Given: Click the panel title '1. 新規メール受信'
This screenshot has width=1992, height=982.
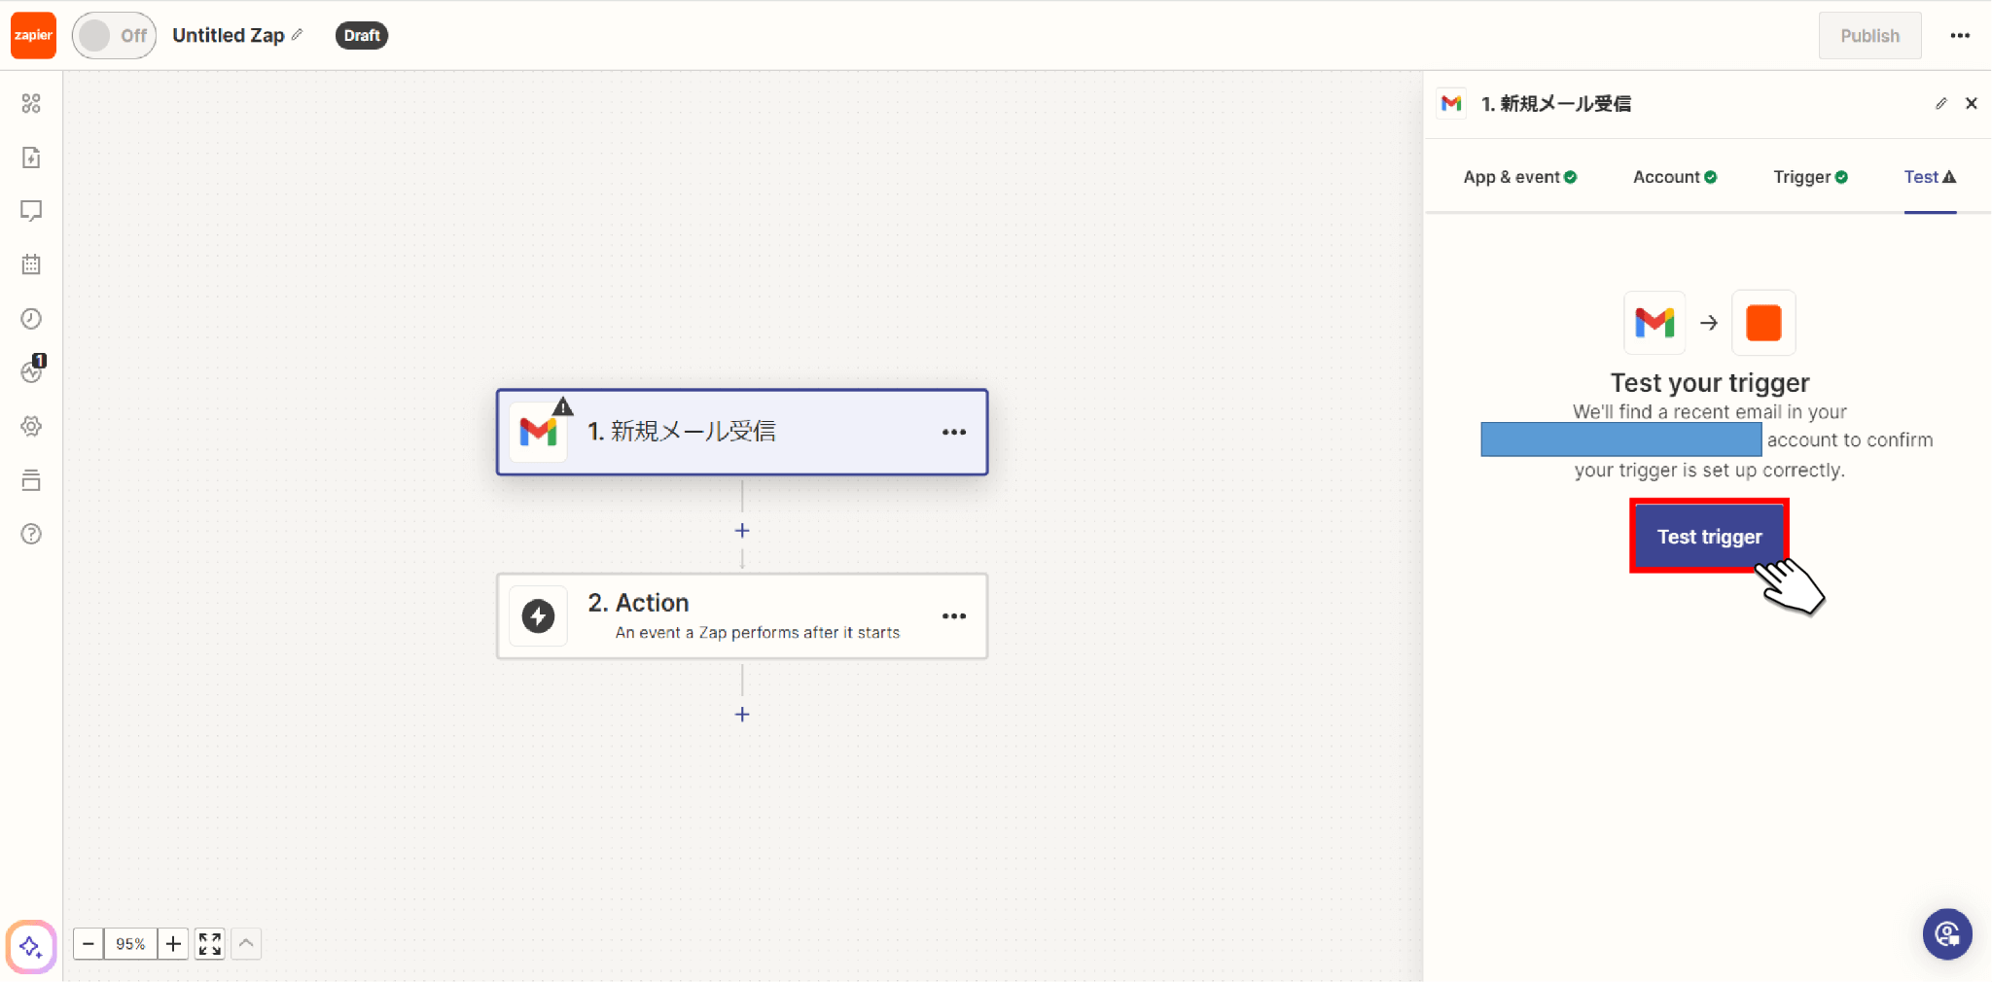Looking at the screenshot, I should coord(1556,103).
